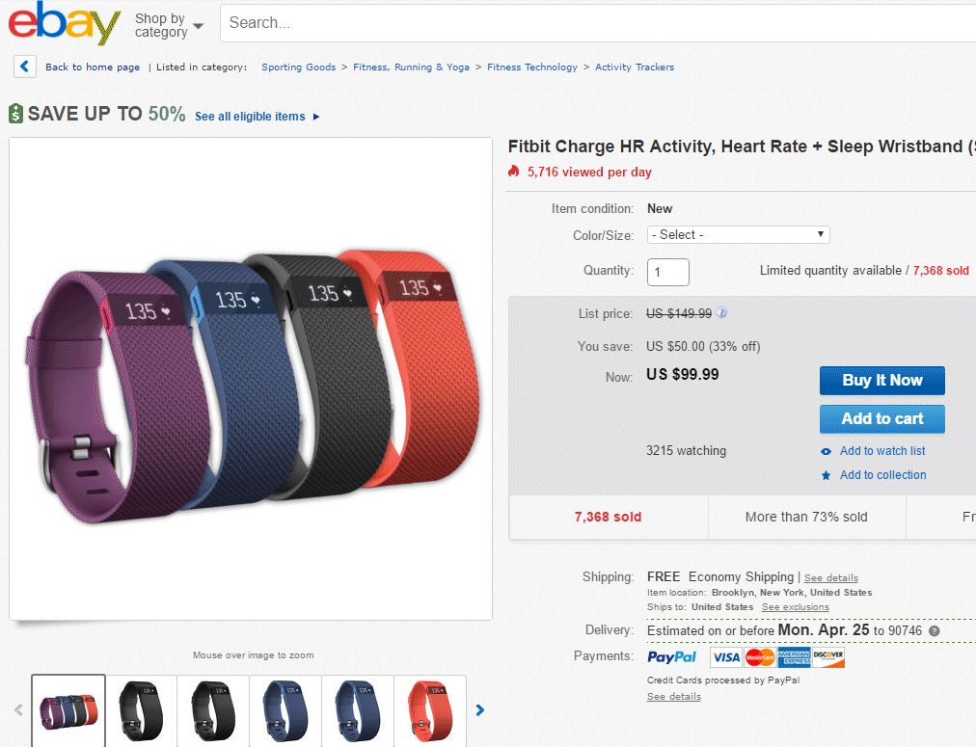Click the Buy It Now button
Viewport: 976px width, 747px height.
881,380
